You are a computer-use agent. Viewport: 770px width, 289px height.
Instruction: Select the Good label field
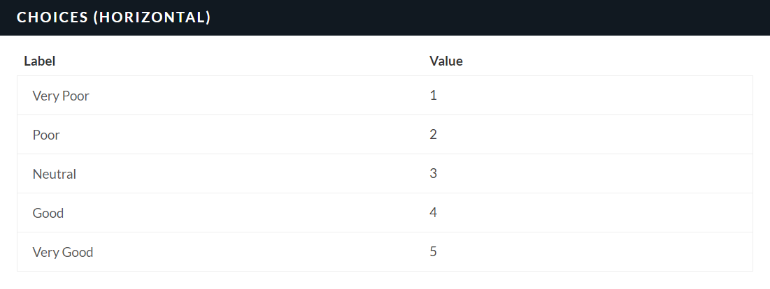tap(48, 213)
